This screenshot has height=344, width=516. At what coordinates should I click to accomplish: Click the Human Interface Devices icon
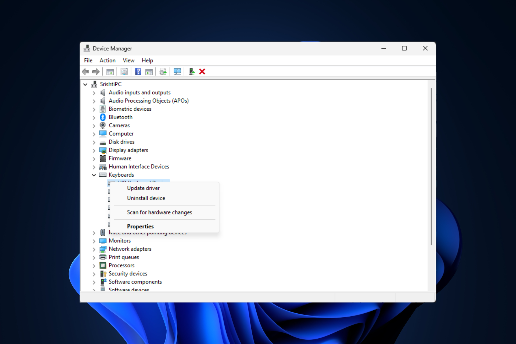(103, 167)
